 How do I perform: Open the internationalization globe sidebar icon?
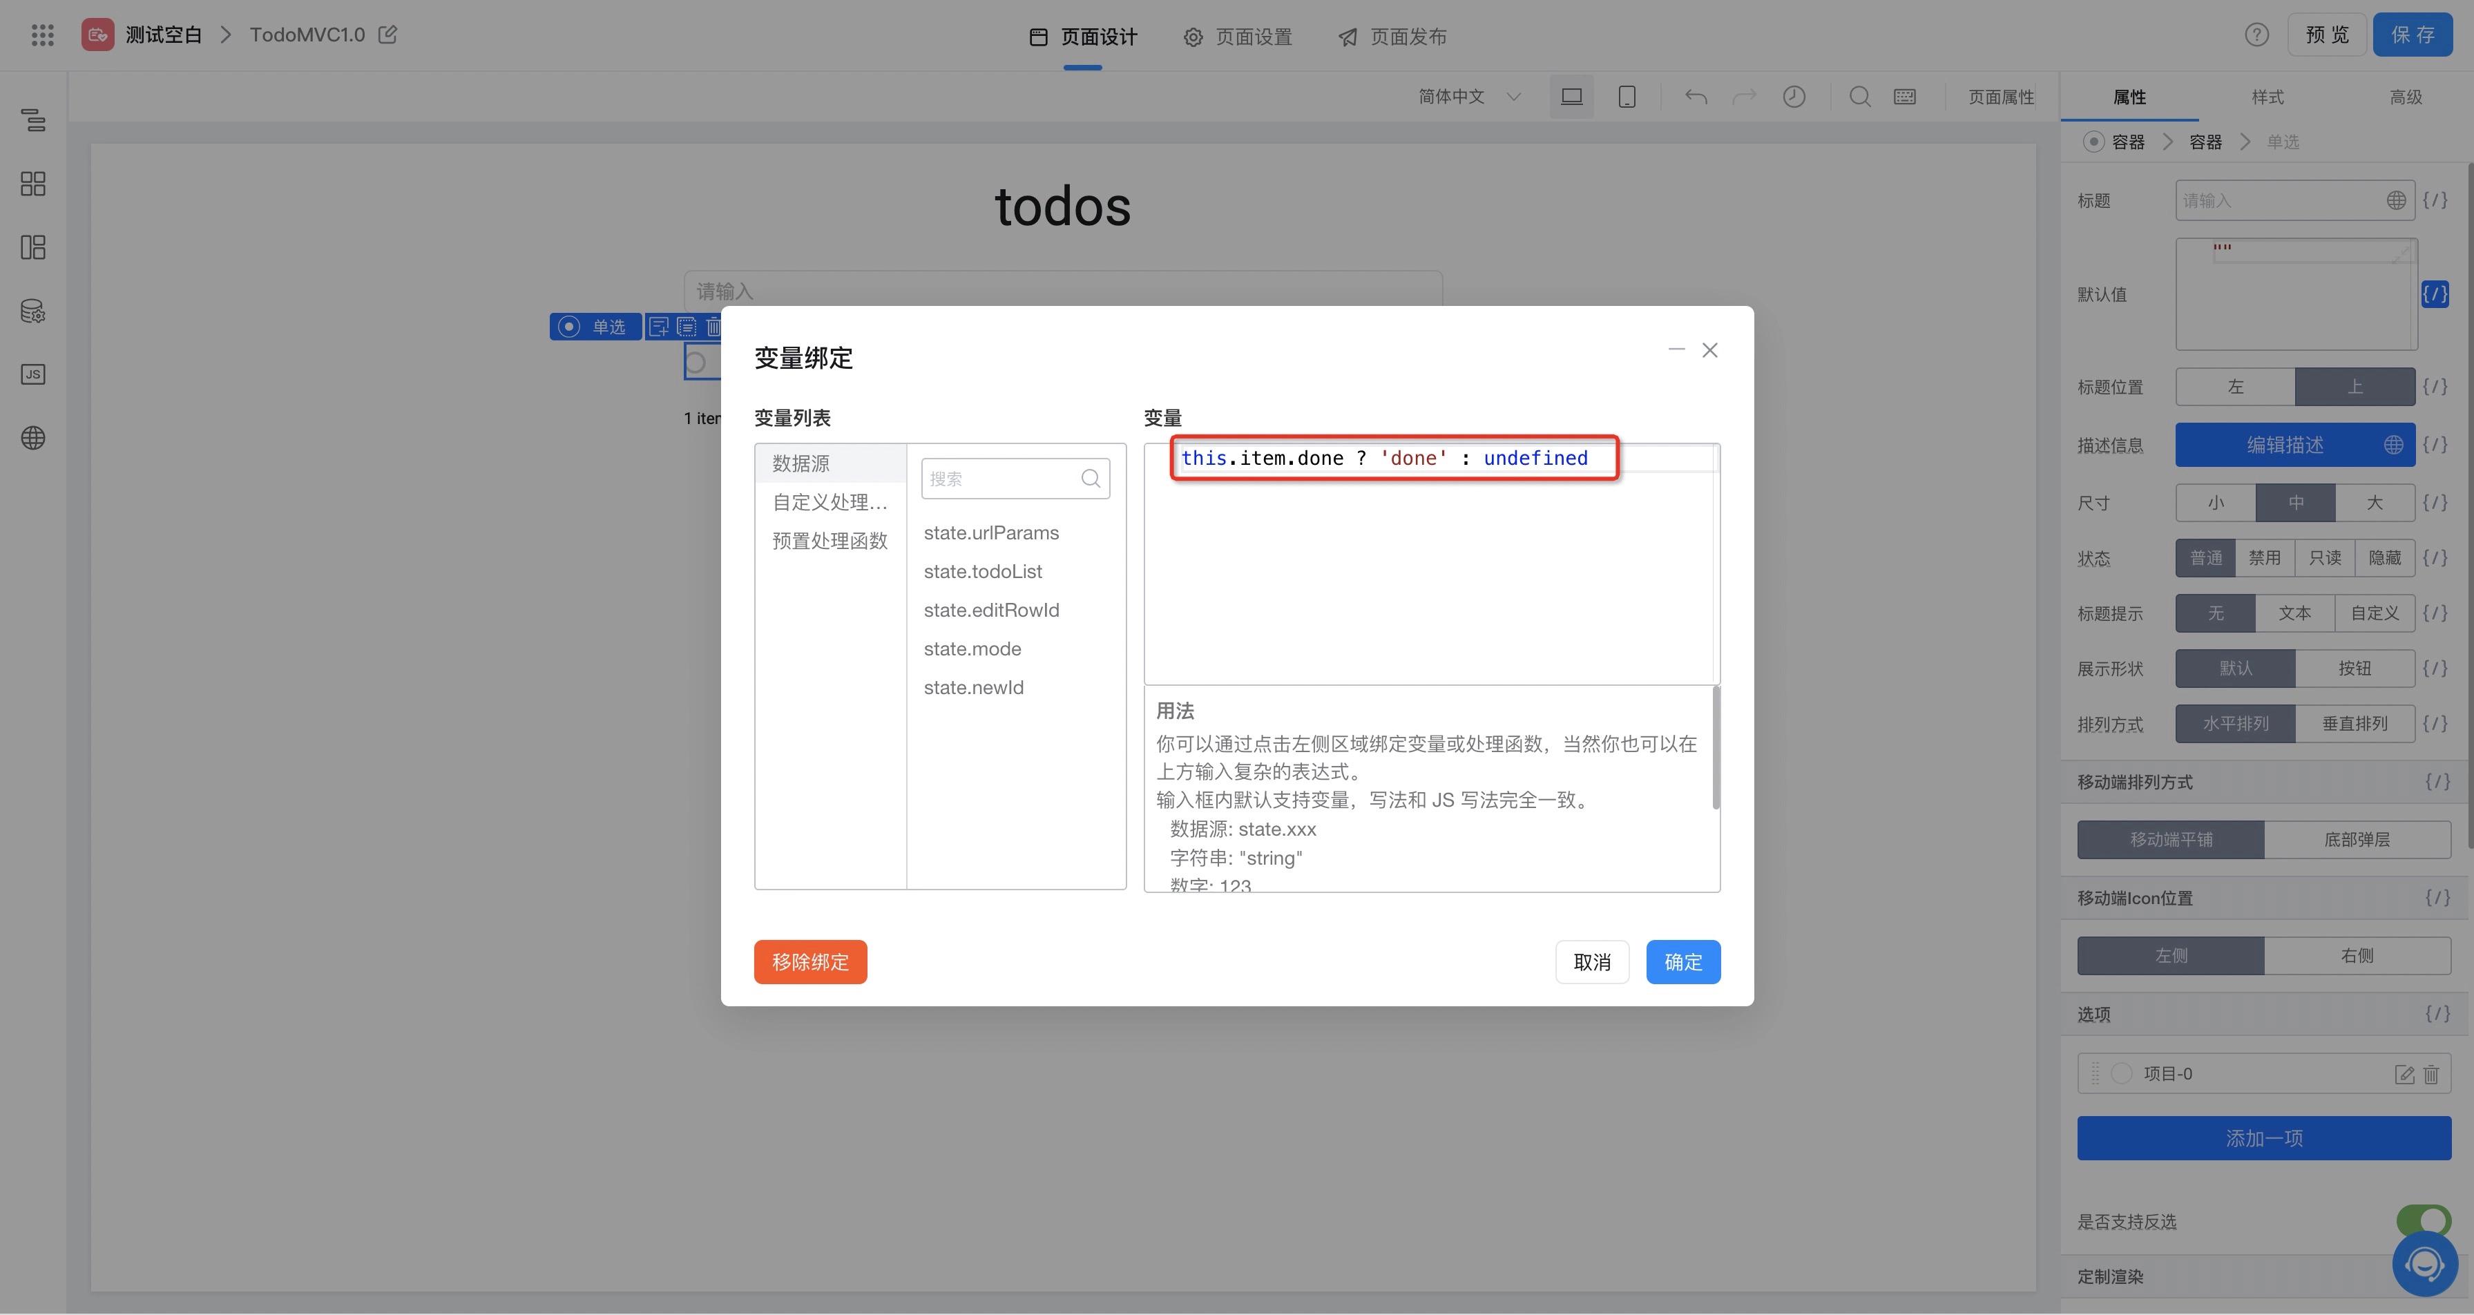(32, 438)
